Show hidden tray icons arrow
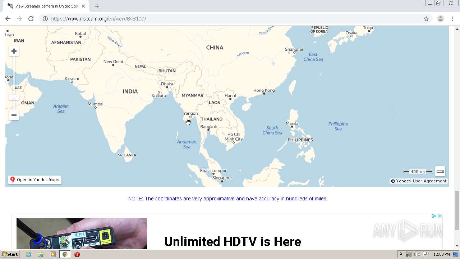The image size is (460, 259). [x=401, y=254]
